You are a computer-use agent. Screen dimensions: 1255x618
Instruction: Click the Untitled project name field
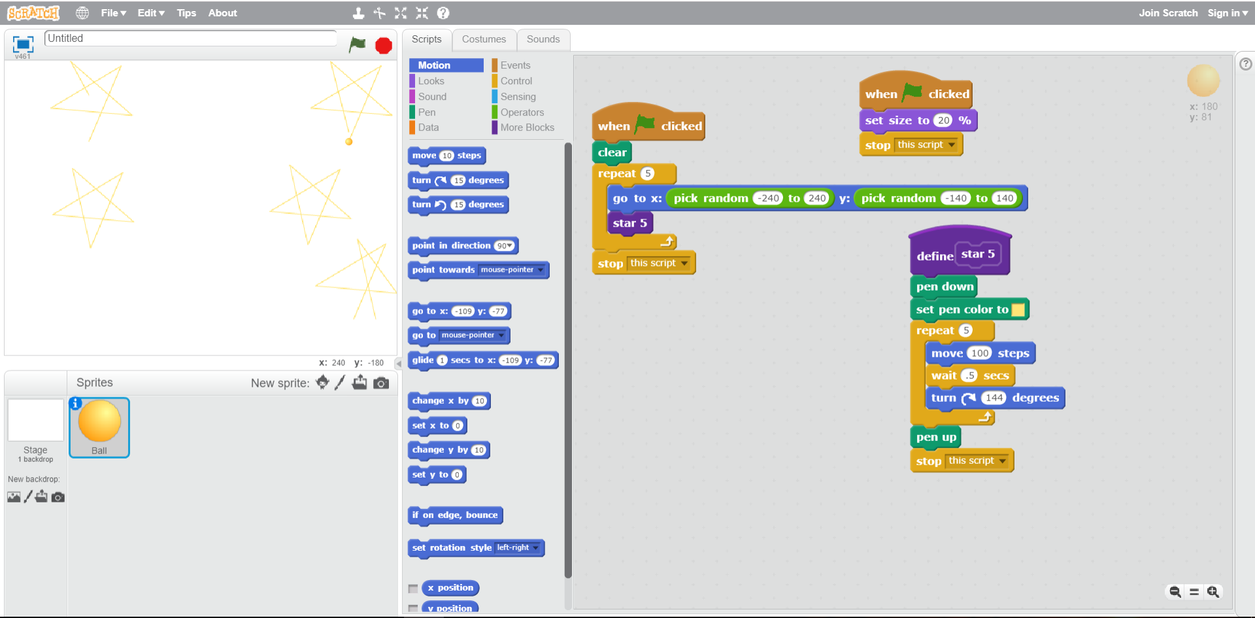point(190,39)
